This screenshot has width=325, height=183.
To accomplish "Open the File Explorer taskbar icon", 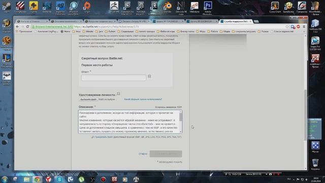I will [26, 179].
